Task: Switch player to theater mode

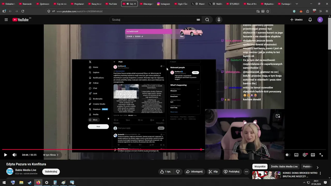Action: [313, 155]
